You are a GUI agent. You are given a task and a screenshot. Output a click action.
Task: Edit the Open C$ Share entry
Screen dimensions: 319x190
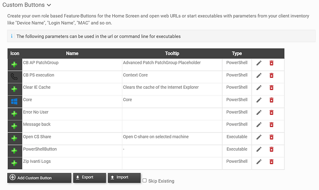pyautogui.click(x=259, y=137)
